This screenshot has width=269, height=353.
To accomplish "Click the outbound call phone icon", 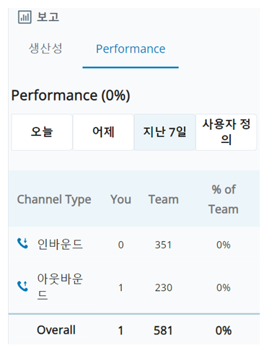I will 22,286.
